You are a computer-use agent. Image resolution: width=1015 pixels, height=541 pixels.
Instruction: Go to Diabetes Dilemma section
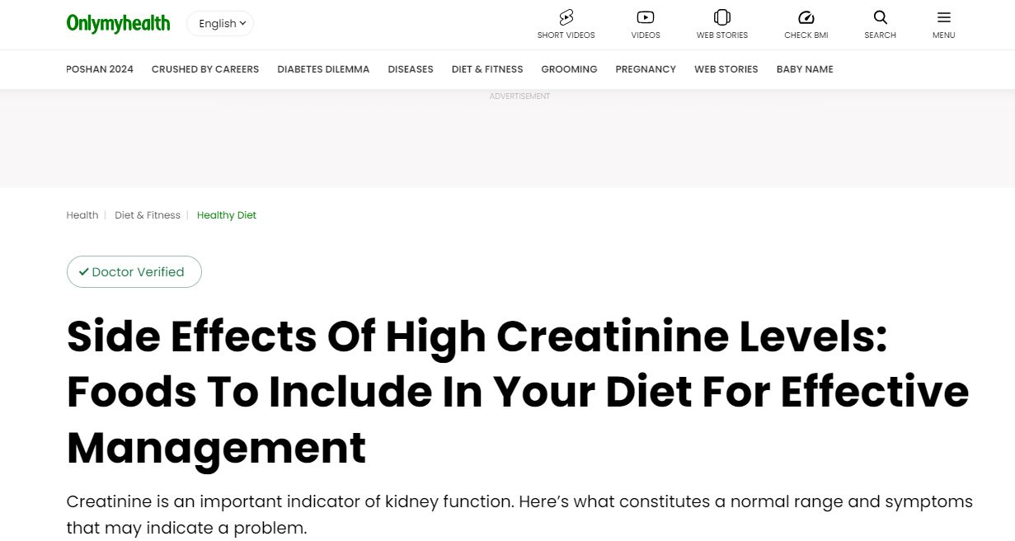coord(323,69)
